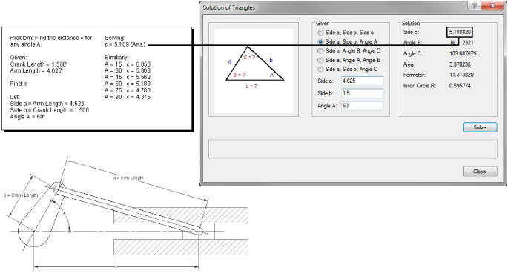The height and width of the screenshot is (273, 508).
Task: Click the Side b input field
Action: point(362,93)
